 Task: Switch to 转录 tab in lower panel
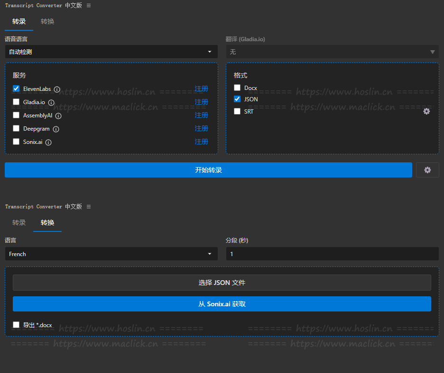point(19,222)
